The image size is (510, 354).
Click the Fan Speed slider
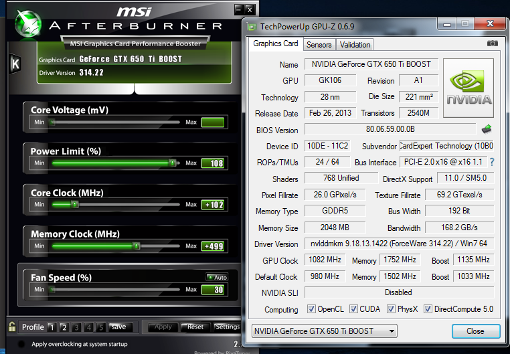pos(114,289)
